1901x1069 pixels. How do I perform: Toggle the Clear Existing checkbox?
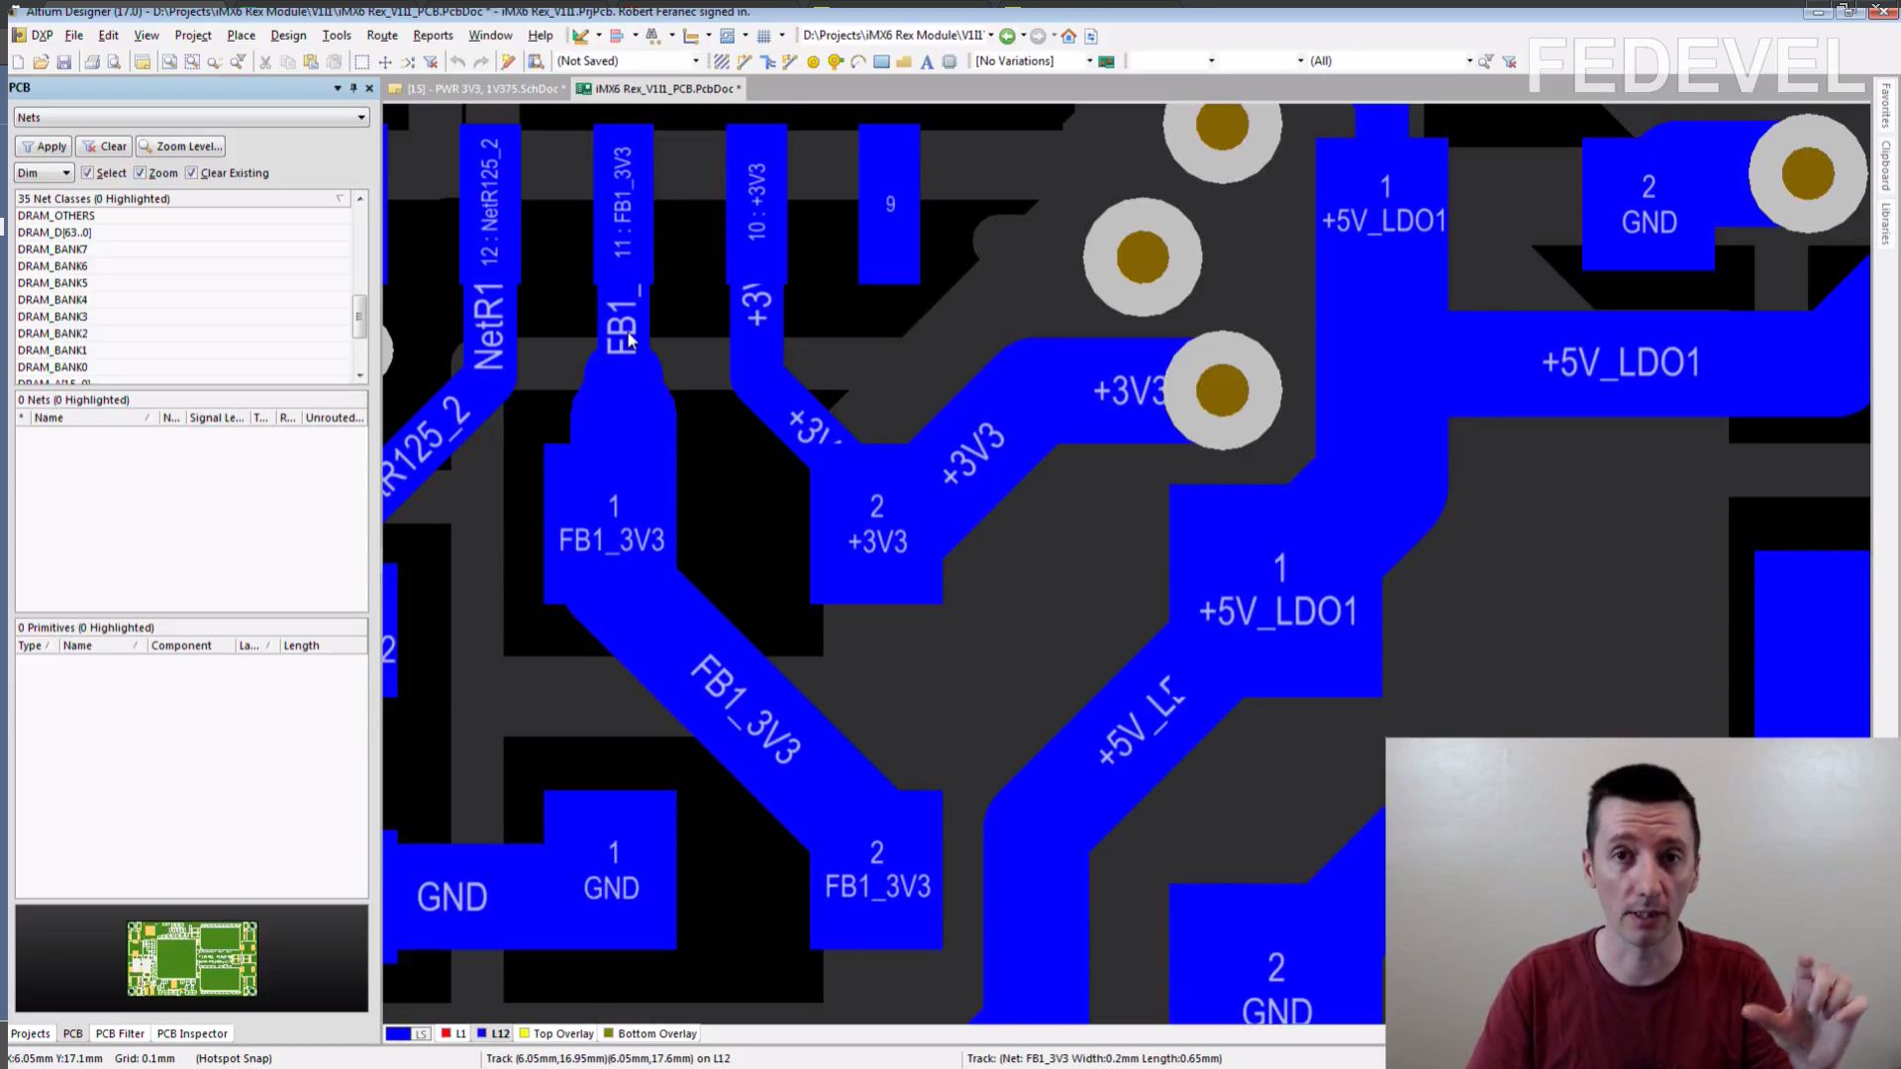192,173
